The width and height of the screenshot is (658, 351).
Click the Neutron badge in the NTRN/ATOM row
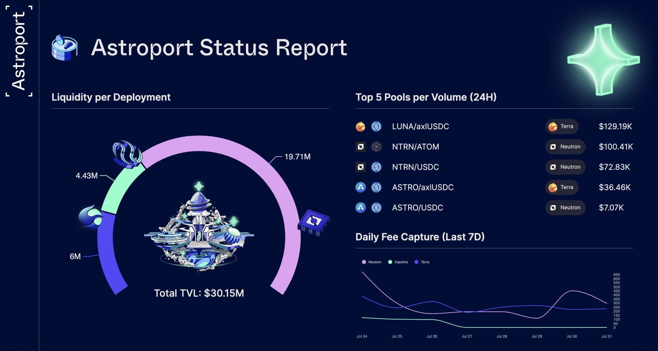565,147
